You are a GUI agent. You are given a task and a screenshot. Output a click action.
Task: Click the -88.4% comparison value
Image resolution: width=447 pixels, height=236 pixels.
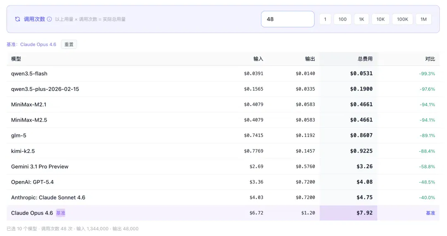tap(427, 151)
